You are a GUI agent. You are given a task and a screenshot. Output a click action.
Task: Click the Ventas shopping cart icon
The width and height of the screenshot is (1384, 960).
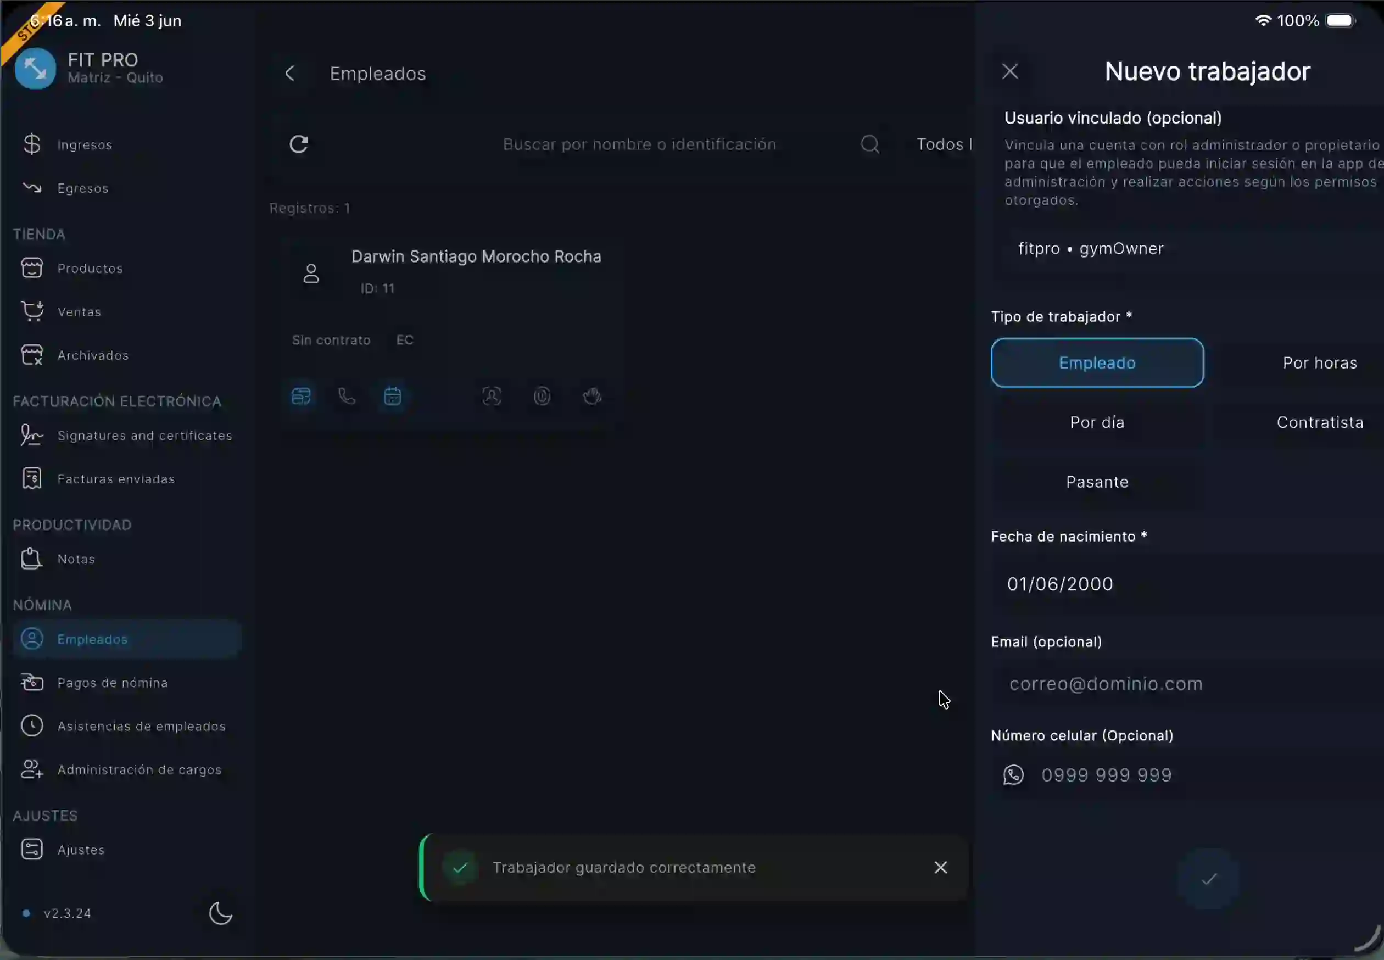point(32,311)
